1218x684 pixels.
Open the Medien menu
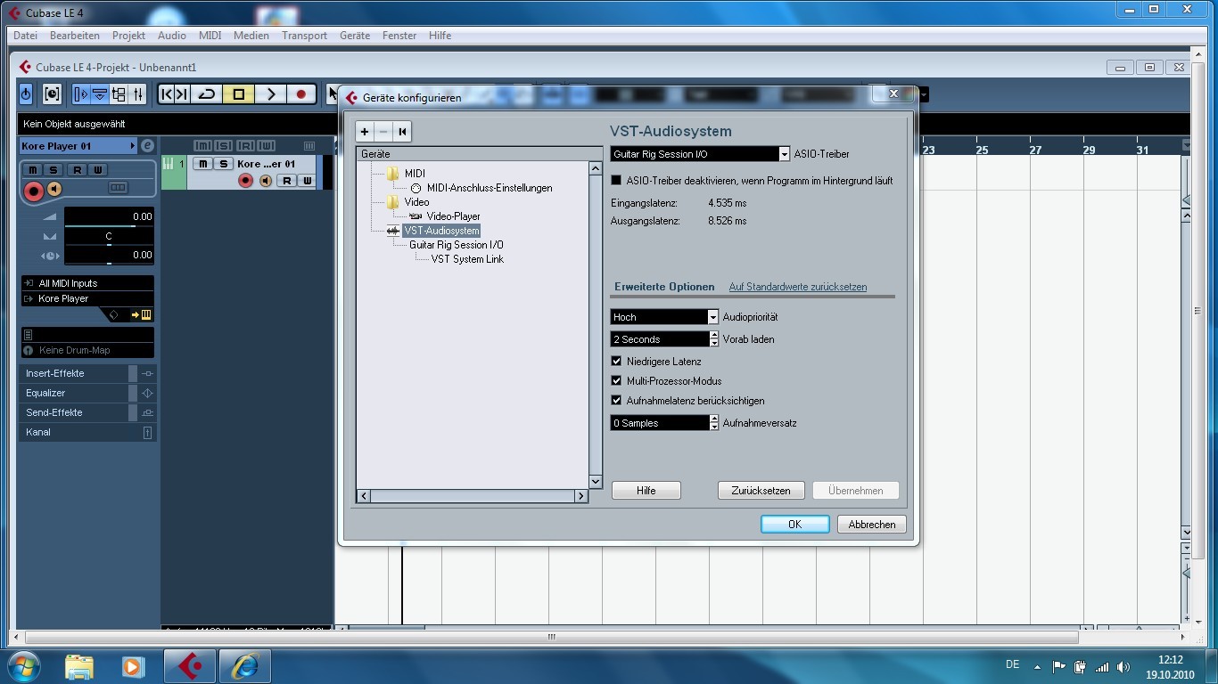(x=251, y=36)
